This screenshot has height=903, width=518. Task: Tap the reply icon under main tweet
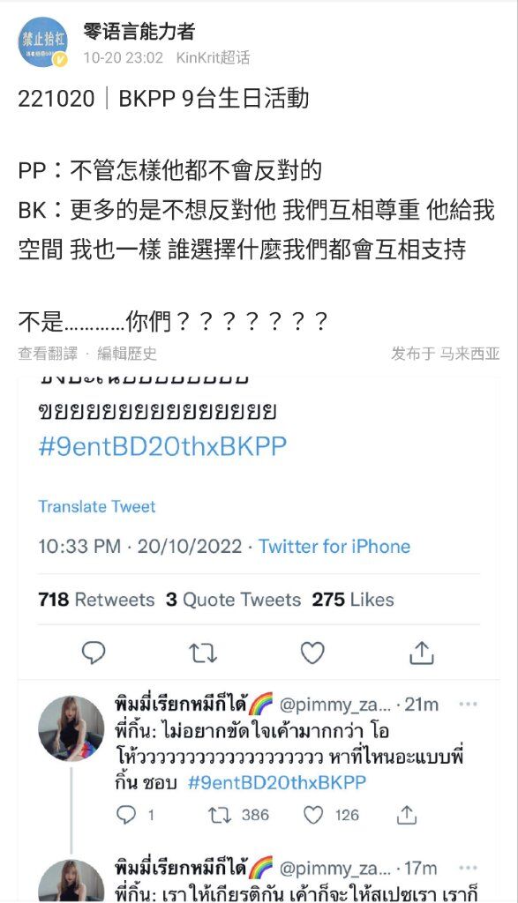[x=94, y=653]
